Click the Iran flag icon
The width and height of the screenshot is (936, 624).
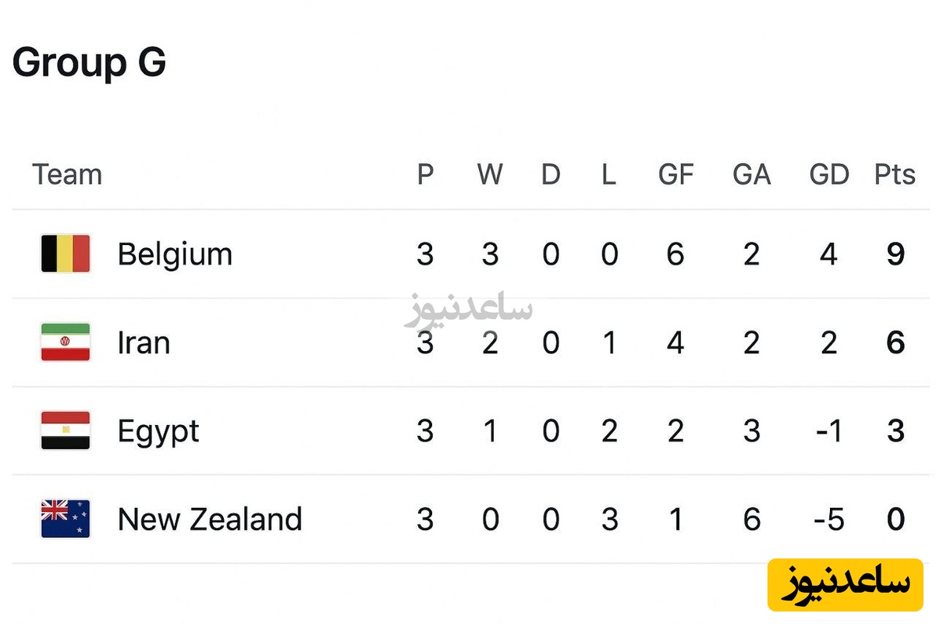[66, 342]
